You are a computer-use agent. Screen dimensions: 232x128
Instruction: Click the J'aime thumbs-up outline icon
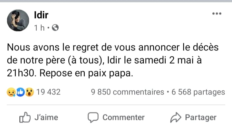(25, 117)
